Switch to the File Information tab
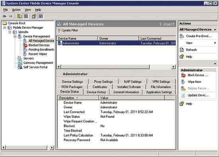The width and height of the screenshot is (219, 157). pos(160,87)
